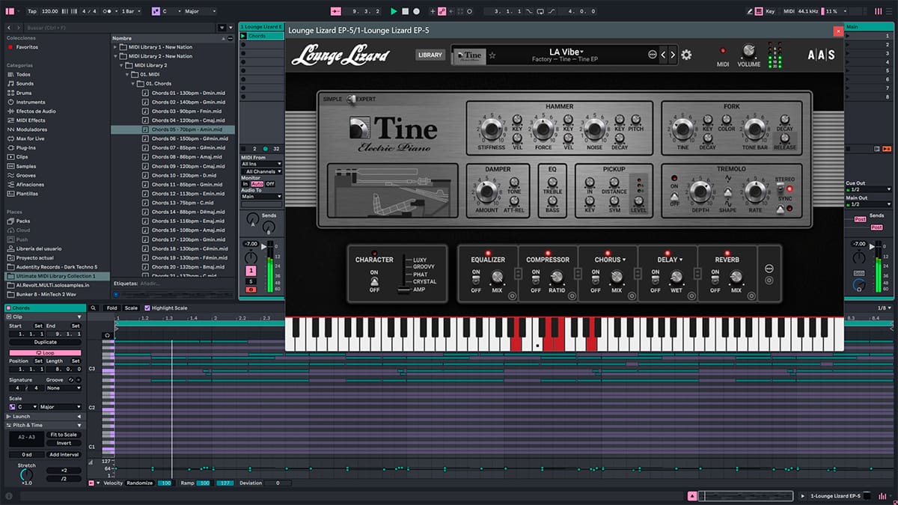Open Lounge Lizard settings gear
898x505 pixels.
[686, 55]
